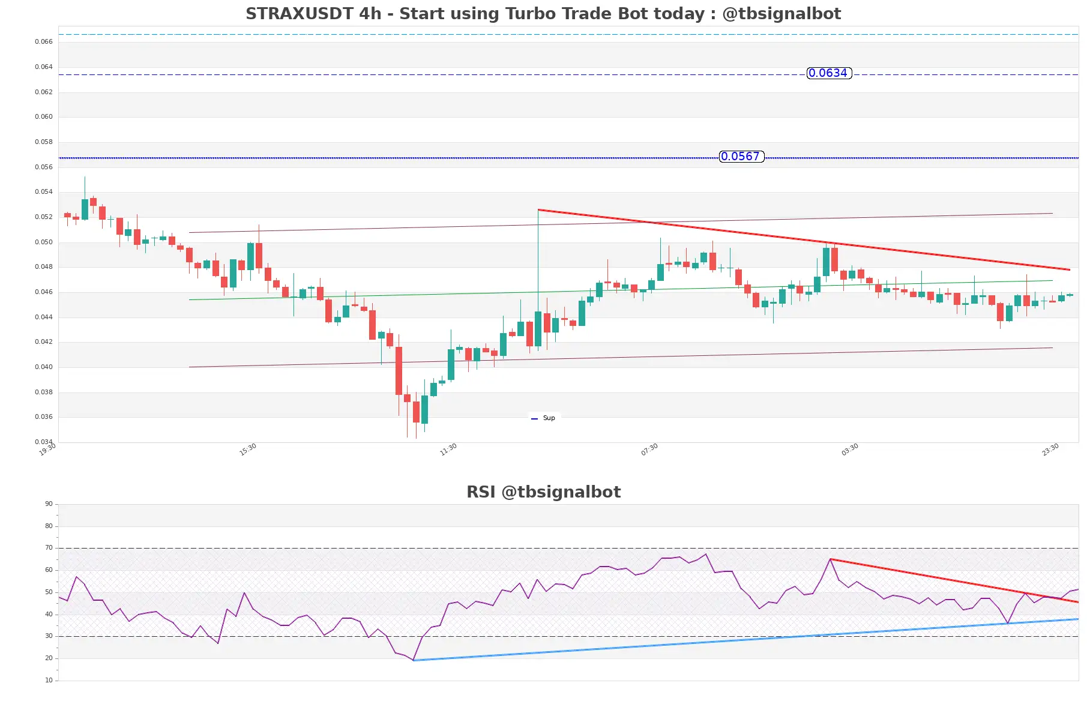Click the 0.036 price axis label
The height and width of the screenshot is (725, 1087).
pos(43,417)
